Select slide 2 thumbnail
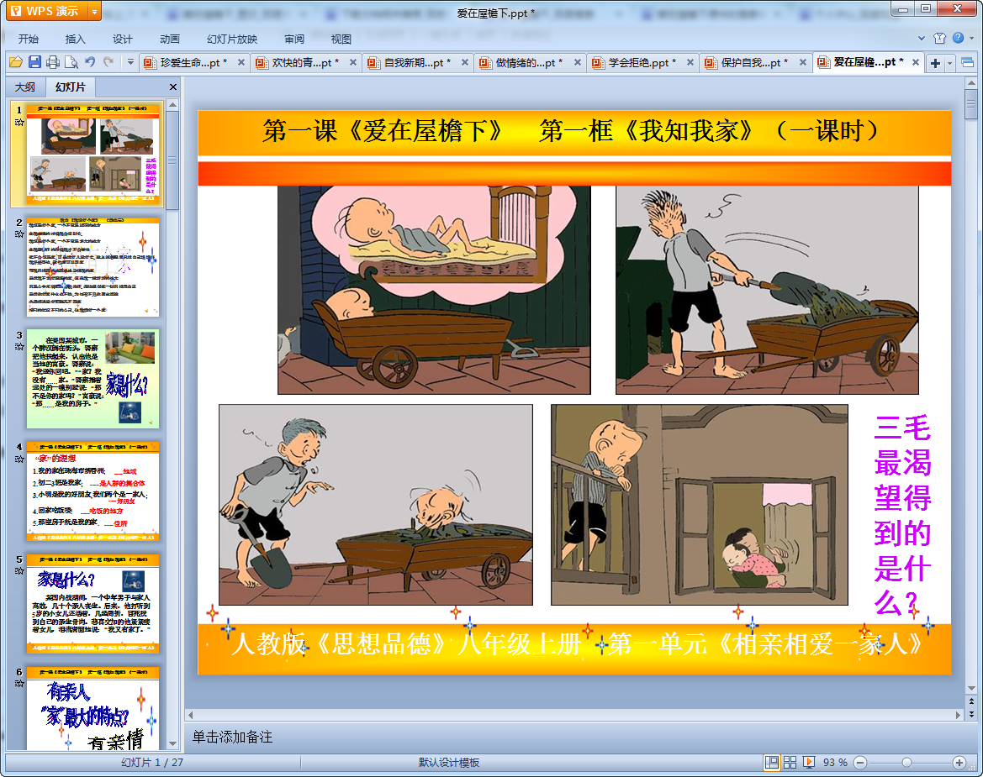 click(x=92, y=267)
